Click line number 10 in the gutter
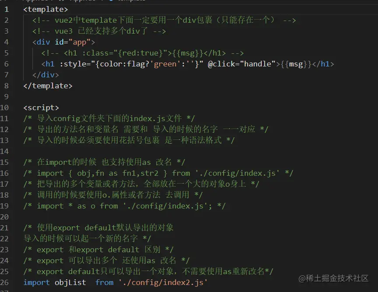 pos(4,108)
